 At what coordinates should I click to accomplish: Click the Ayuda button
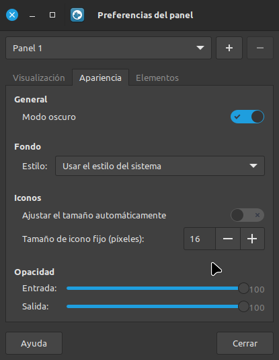(34, 343)
